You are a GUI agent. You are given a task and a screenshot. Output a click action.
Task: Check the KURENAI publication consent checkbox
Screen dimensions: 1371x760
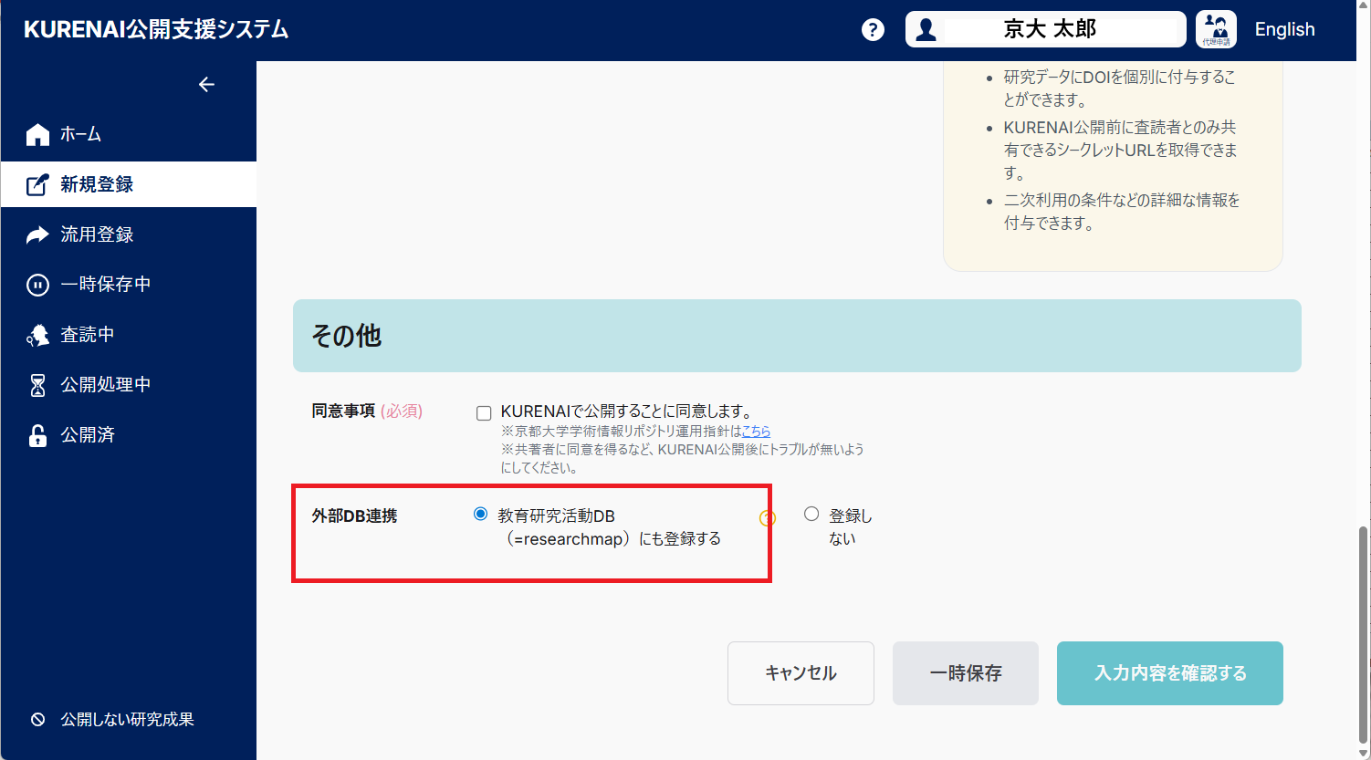[x=483, y=412]
